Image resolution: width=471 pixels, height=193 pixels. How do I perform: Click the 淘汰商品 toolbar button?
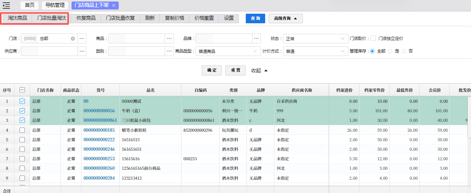18,18
